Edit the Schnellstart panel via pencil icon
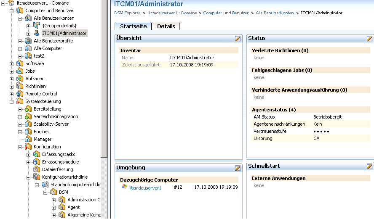Image resolution: width=374 pixels, height=219 pixels. click(x=369, y=166)
